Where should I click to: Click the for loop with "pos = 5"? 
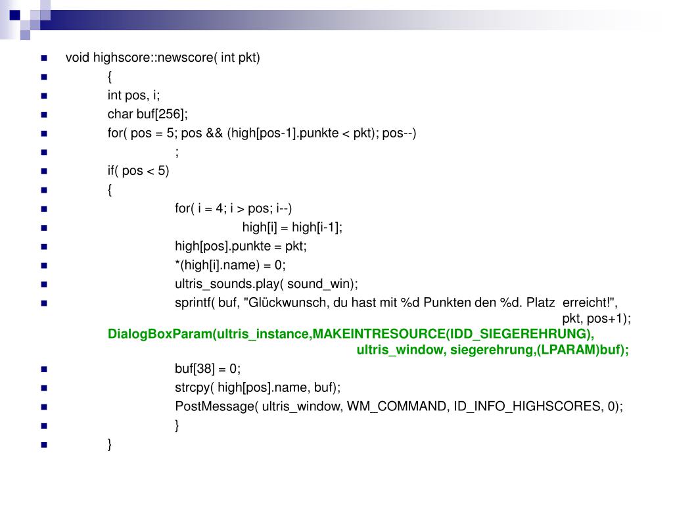[x=262, y=133]
